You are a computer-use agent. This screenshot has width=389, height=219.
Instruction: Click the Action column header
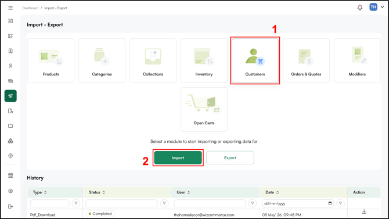tap(359, 192)
